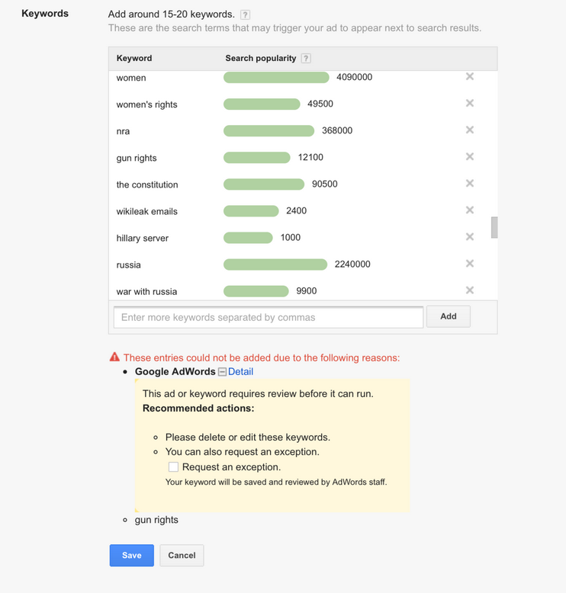This screenshot has height=593, width=566.
Task: Remove the 'nra' keyword using its X
Action: point(470,130)
